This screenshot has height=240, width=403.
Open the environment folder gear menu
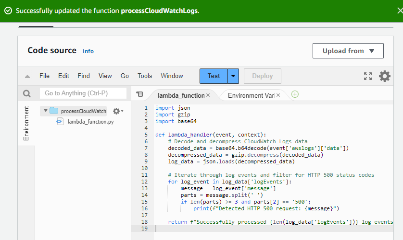(x=118, y=111)
